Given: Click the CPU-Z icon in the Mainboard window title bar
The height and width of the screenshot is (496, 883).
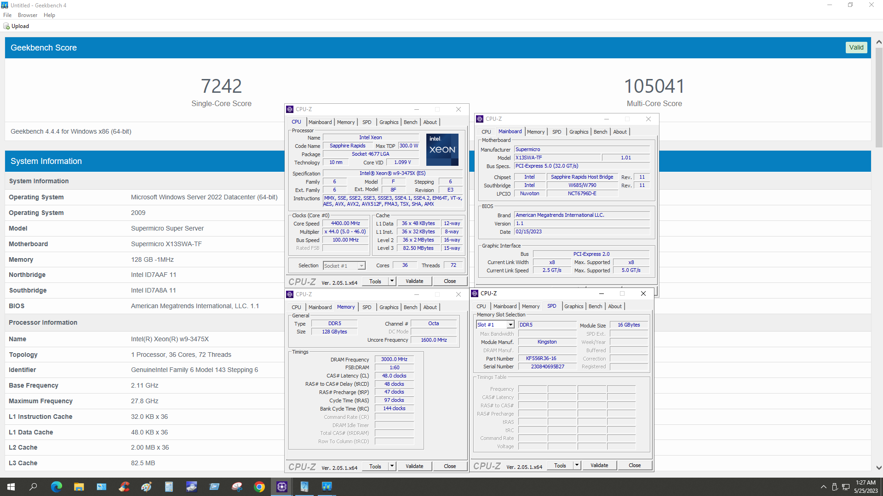Looking at the screenshot, I should coord(480,119).
